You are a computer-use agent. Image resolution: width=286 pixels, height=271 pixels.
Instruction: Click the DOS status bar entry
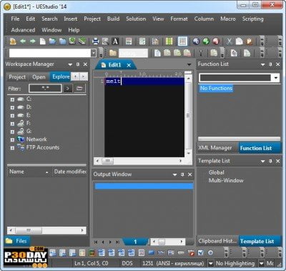(127, 263)
